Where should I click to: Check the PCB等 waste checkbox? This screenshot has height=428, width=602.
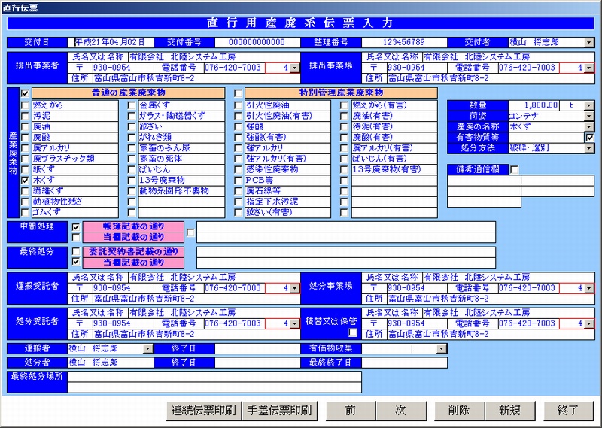[239, 181]
